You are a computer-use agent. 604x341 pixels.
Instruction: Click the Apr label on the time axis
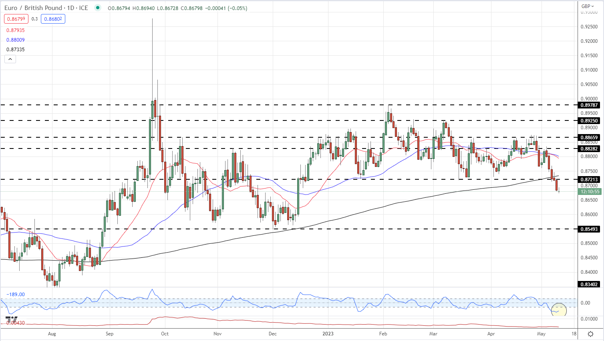click(x=491, y=334)
